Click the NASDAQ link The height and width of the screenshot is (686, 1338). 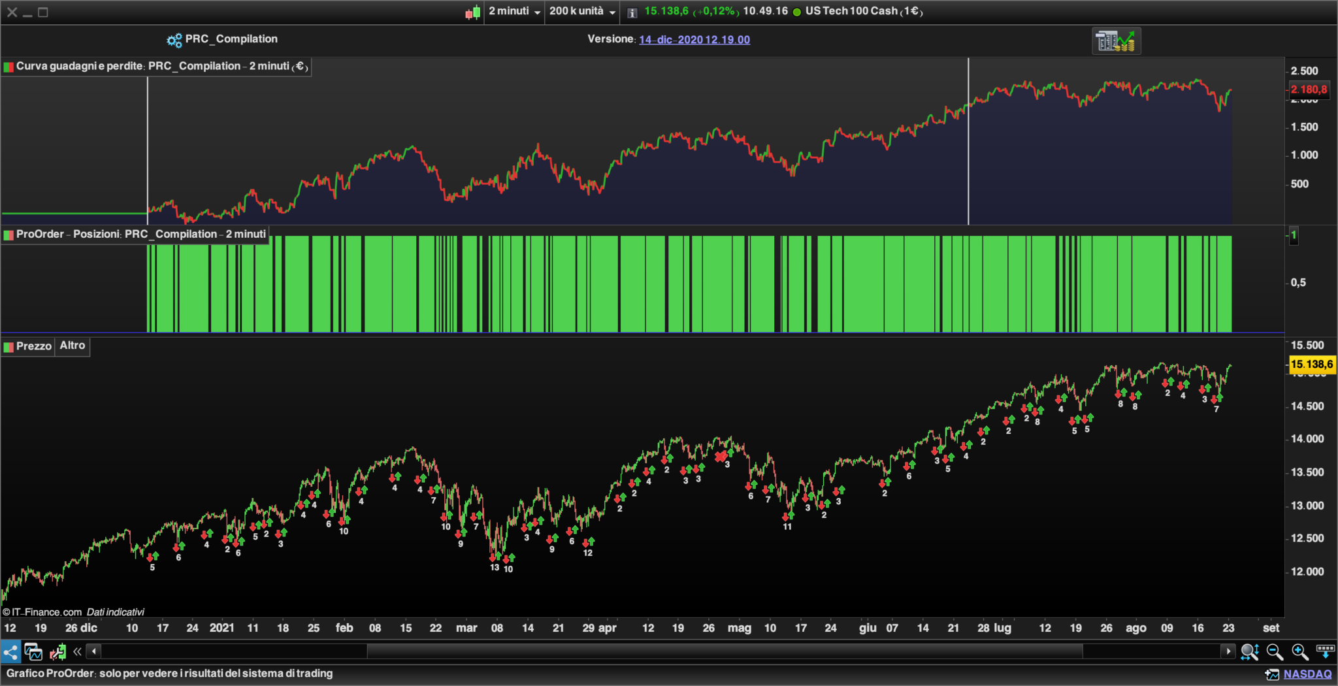(1307, 674)
